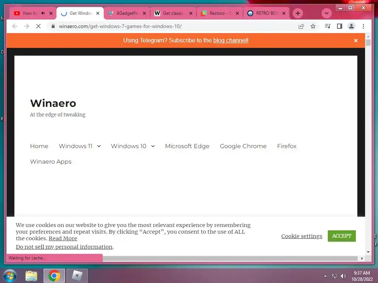Show hidden system tray icons arrow
The image size is (378, 283).
[325, 276]
